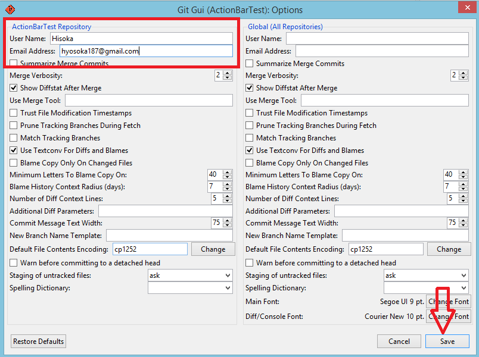The height and width of the screenshot is (357, 479).
Task: Decrease Global Commit Message Text Width
Action: tap(464, 225)
